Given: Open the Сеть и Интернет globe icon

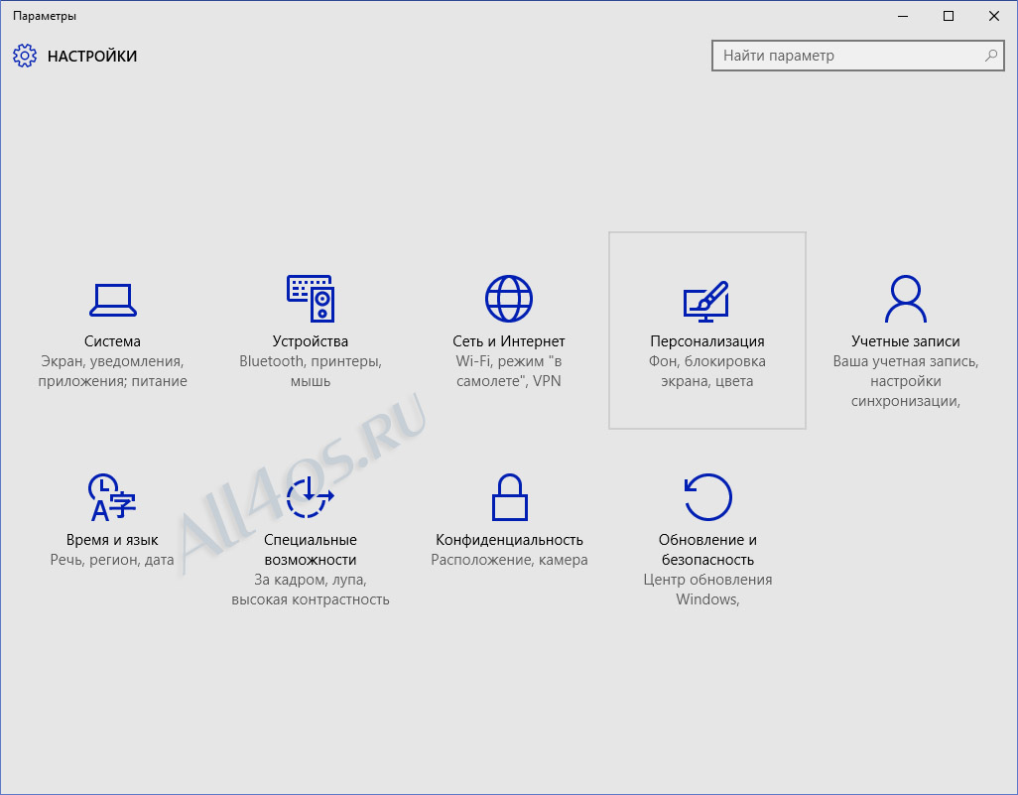Looking at the screenshot, I should click(509, 299).
